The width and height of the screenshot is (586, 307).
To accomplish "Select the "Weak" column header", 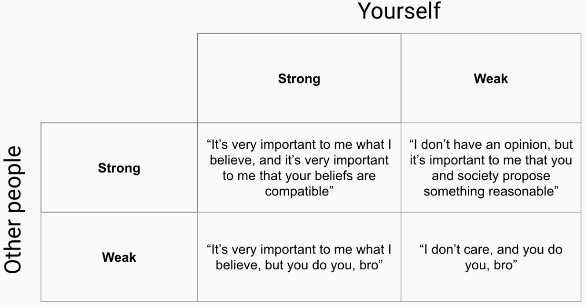I will click(491, 79).
